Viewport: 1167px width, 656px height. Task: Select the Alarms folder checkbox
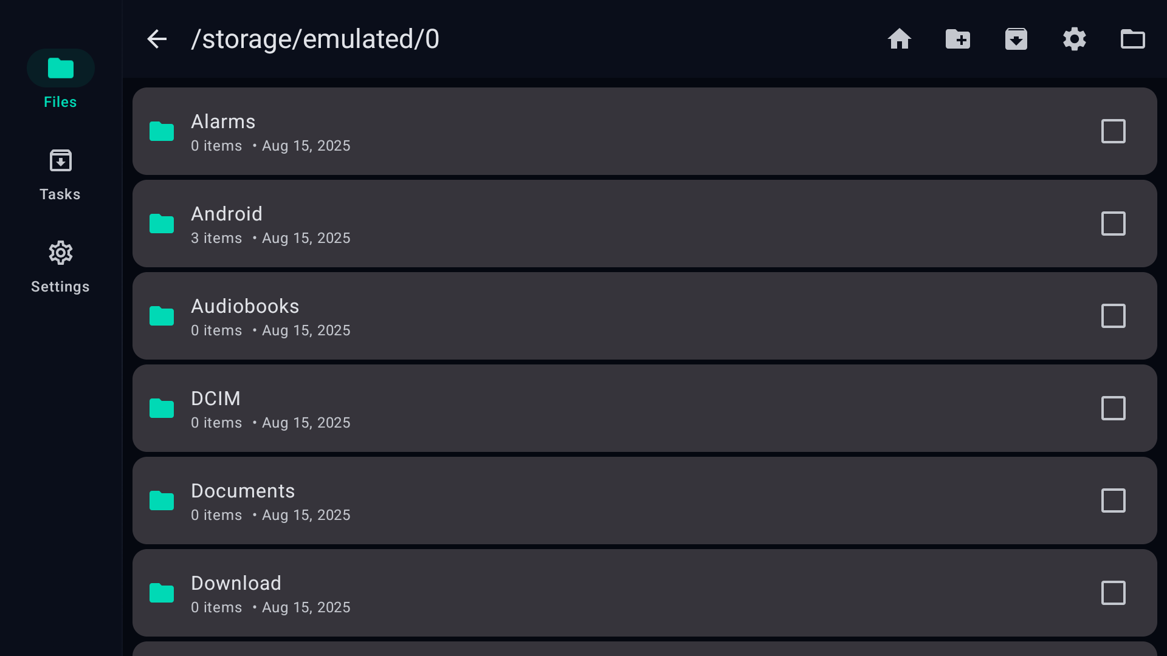tap(1113, 131)
